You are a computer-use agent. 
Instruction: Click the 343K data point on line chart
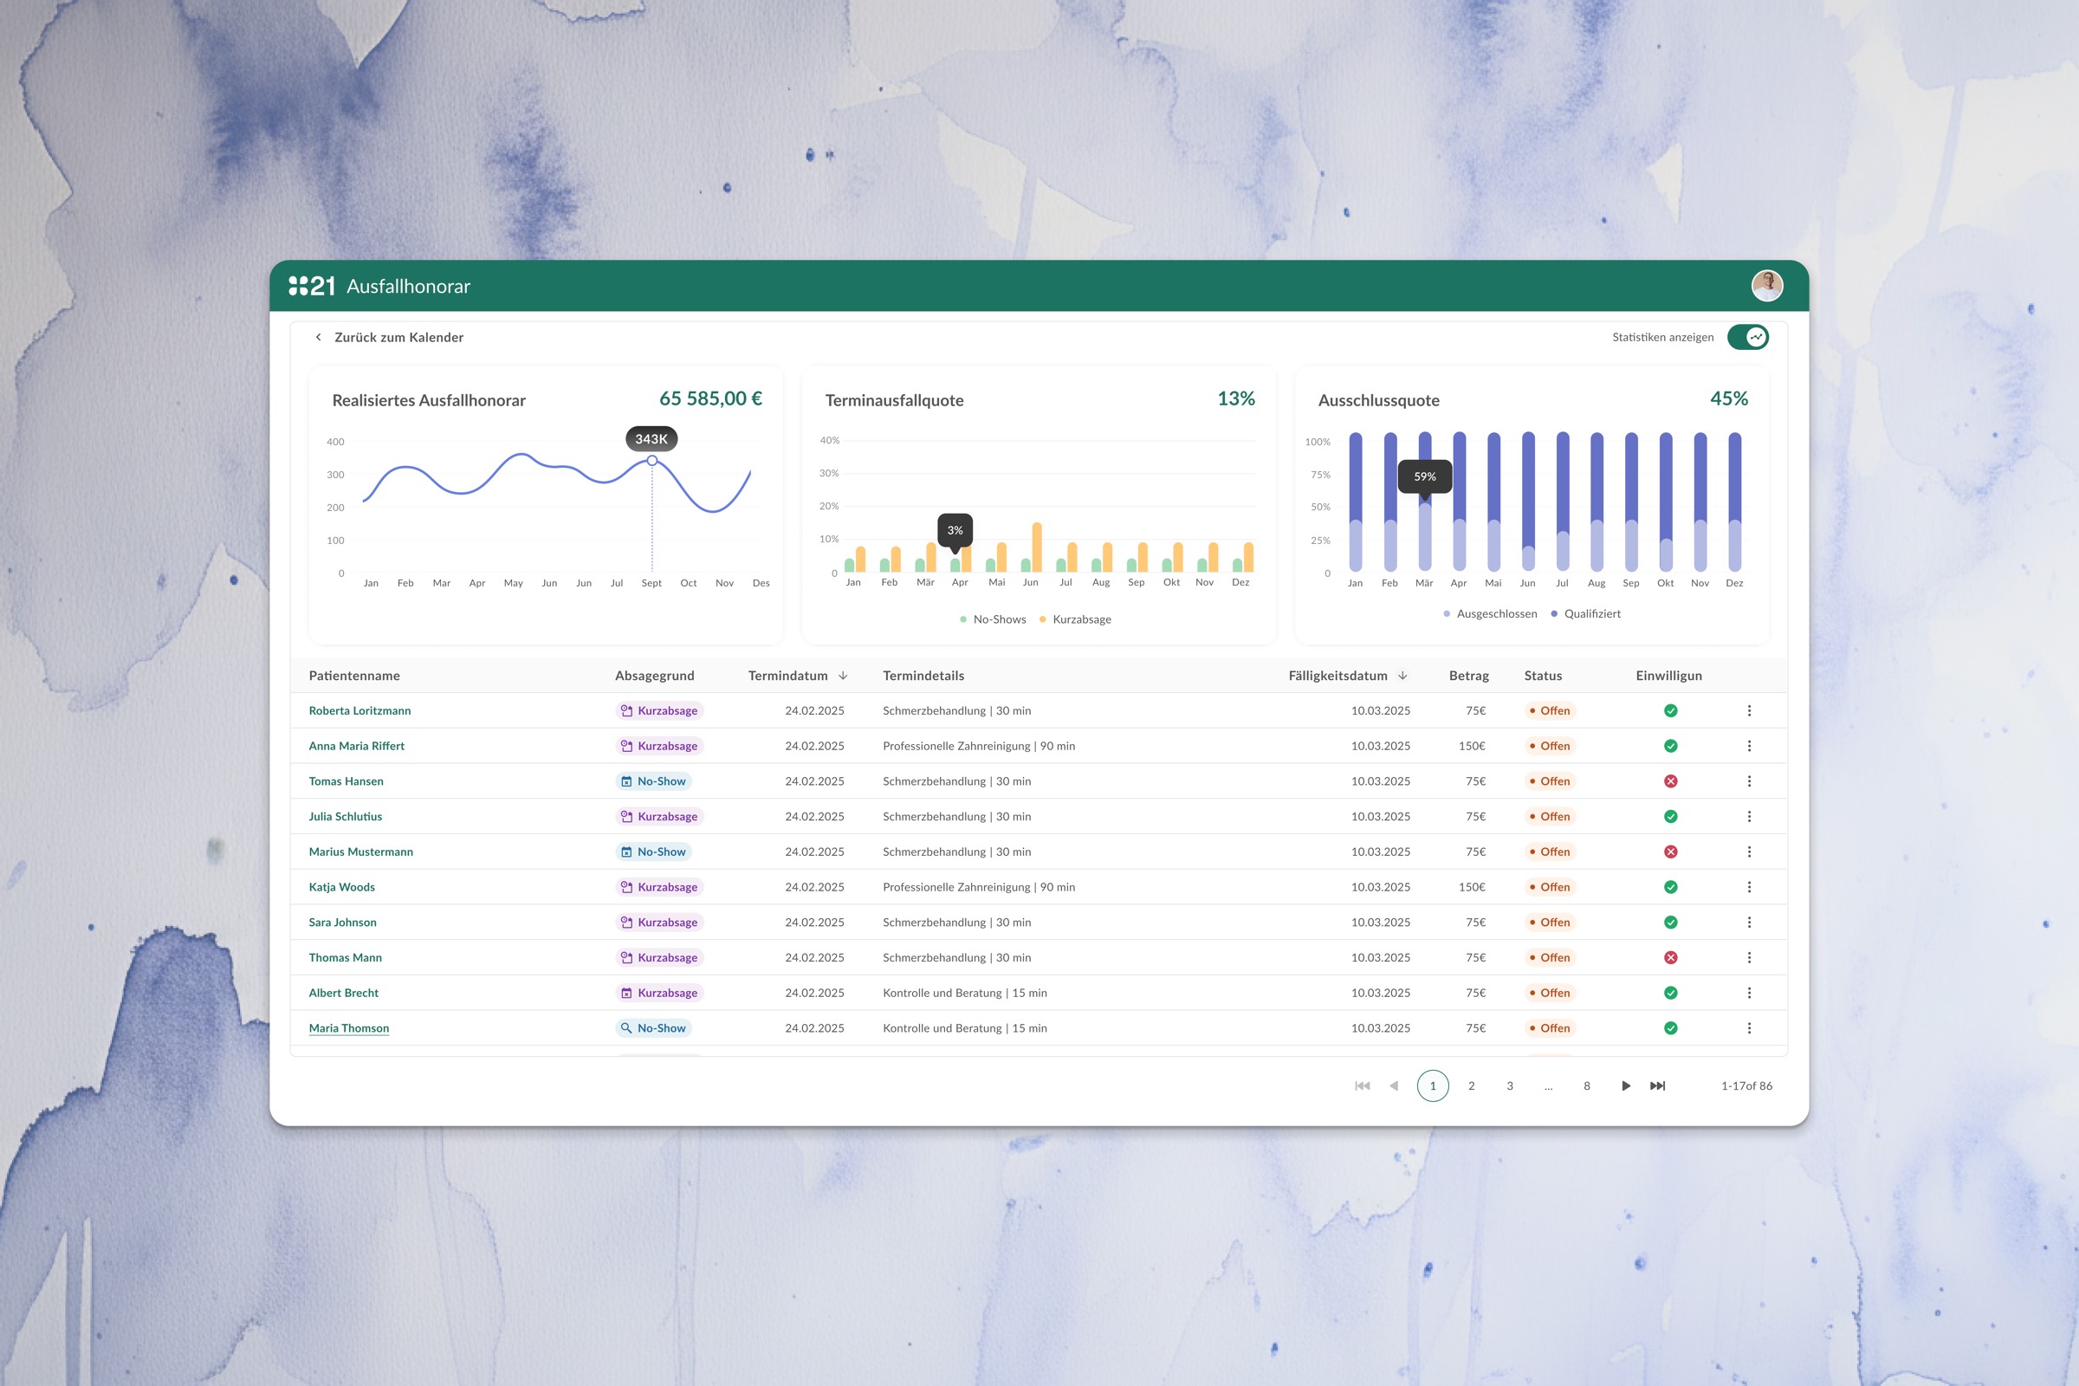coord(651,461)
